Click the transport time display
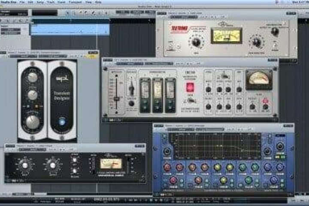This screenshot has height=206, width=309. (x=106, y=199)
